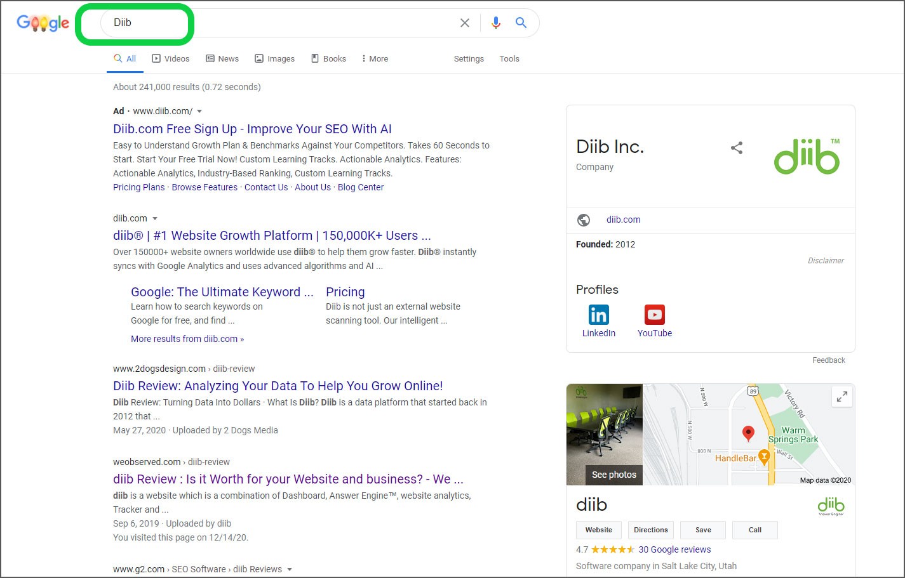
Task: Expand the ad www.diib.com dropdown arrow
Action: 199,112
